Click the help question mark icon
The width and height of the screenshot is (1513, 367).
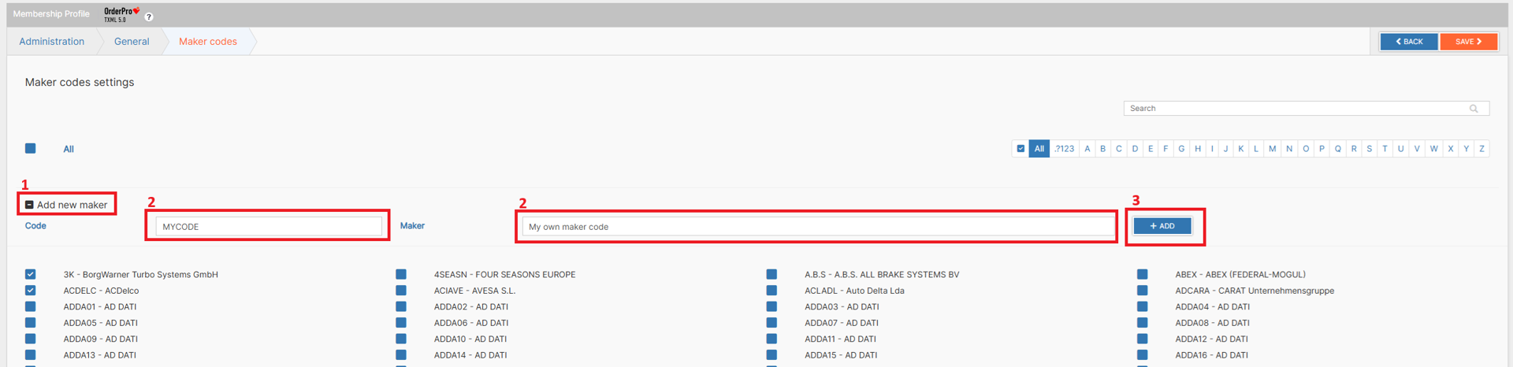[x=149, y=17]
